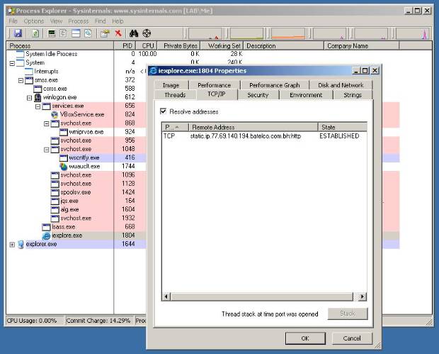This screenshot has width=439, height=354.
Task: Open the Options menu
Action: [34, 21]
